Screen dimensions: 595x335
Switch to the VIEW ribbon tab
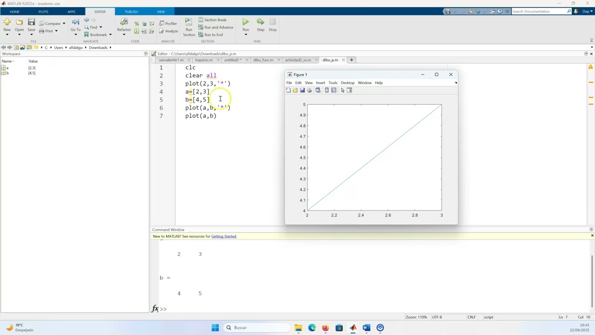(161, 11)
